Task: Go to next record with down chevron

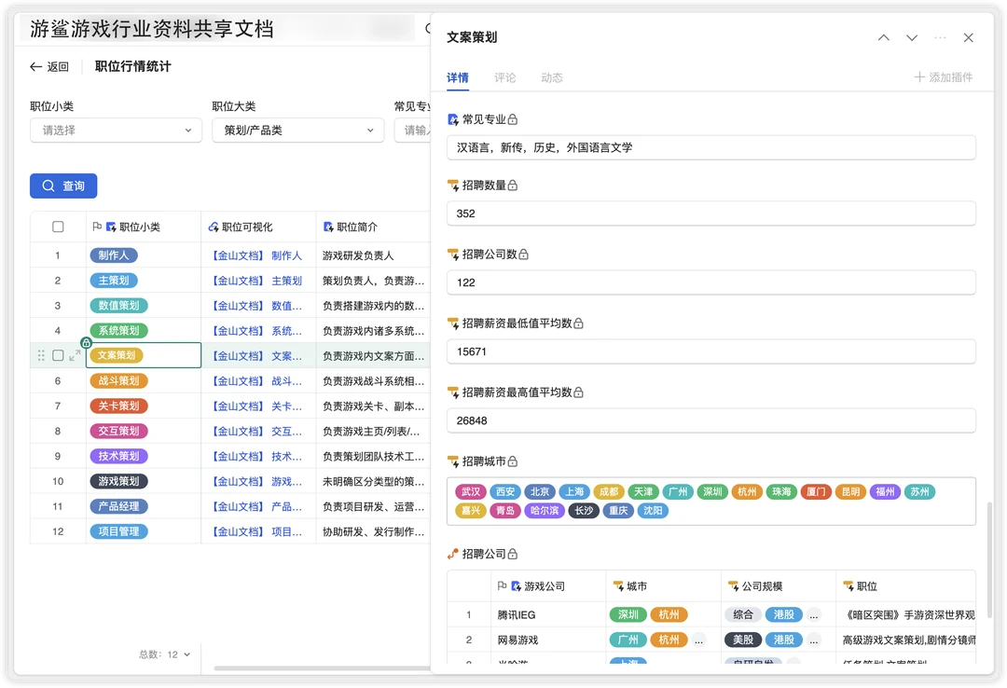Action: [x=912, y=37]
